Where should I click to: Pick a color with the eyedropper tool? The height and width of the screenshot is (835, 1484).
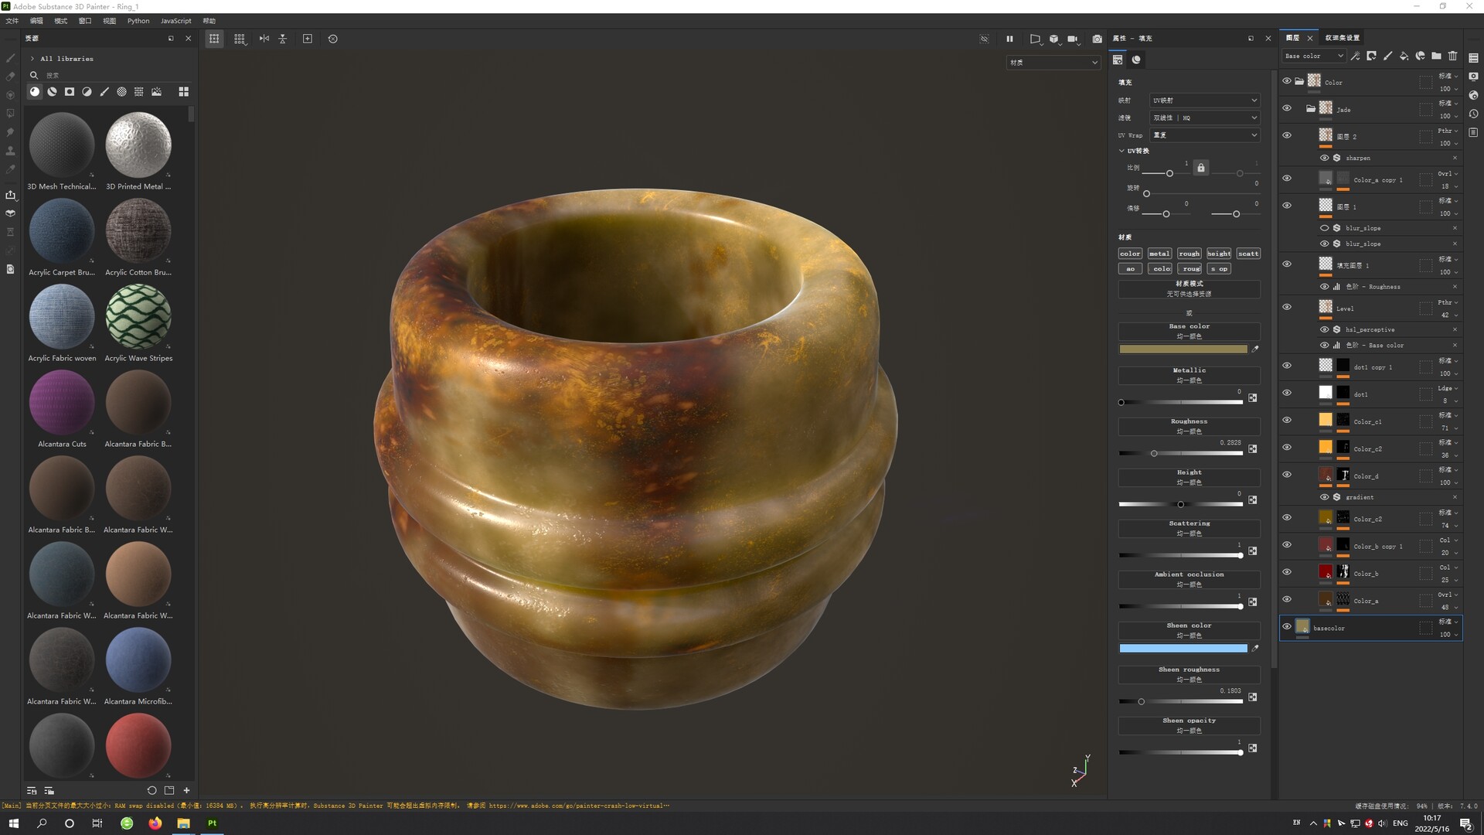(x=10, y=169)
